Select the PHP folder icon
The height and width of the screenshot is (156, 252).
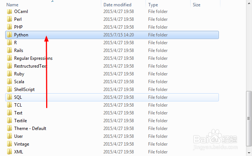[x=9, y=27]
